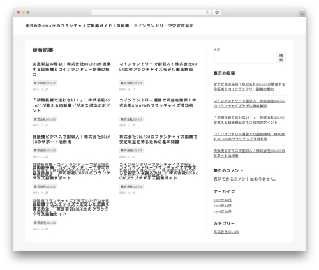The height and width of the screenshot is (270, 319).
Task: Open the 2024年11月 archive link
Action: pos(223,206)
